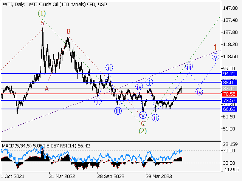Viewport: 242px width, 181px height.
Task: Select the 51.00 price axis value
Action: [x=229, y=129]
